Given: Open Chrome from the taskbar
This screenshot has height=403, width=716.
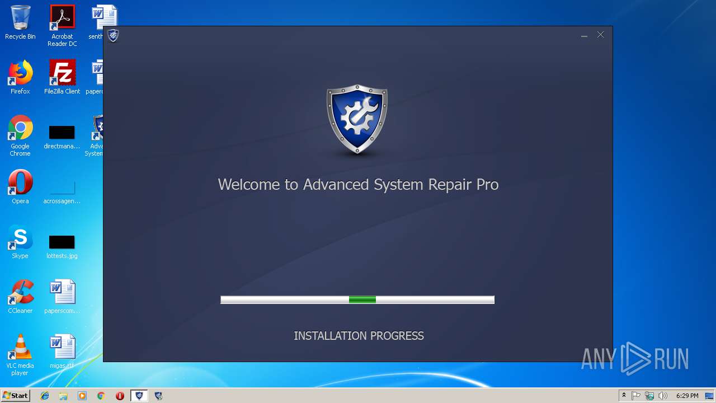Looking at the screenshot, I should pos(101,396).
